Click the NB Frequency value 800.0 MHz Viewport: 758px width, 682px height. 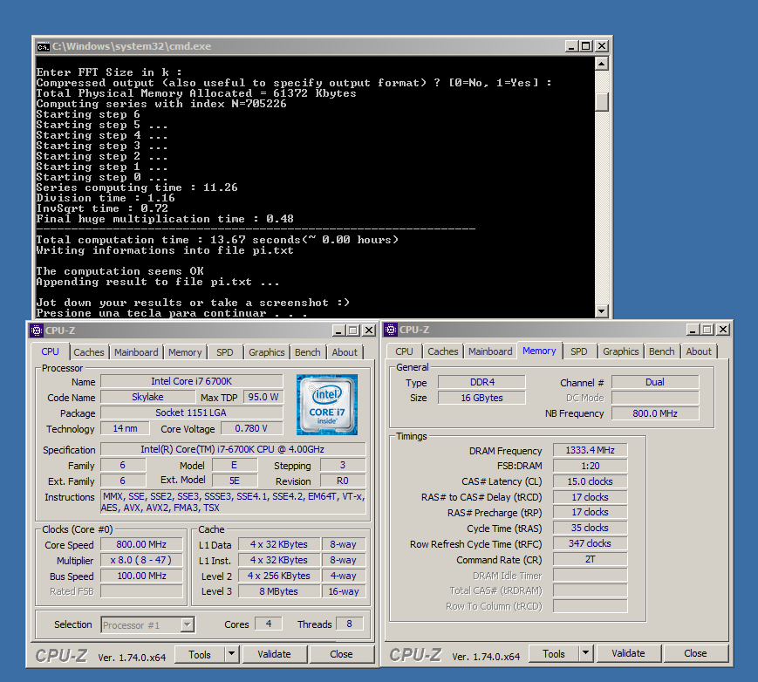[x=655, y=413]
